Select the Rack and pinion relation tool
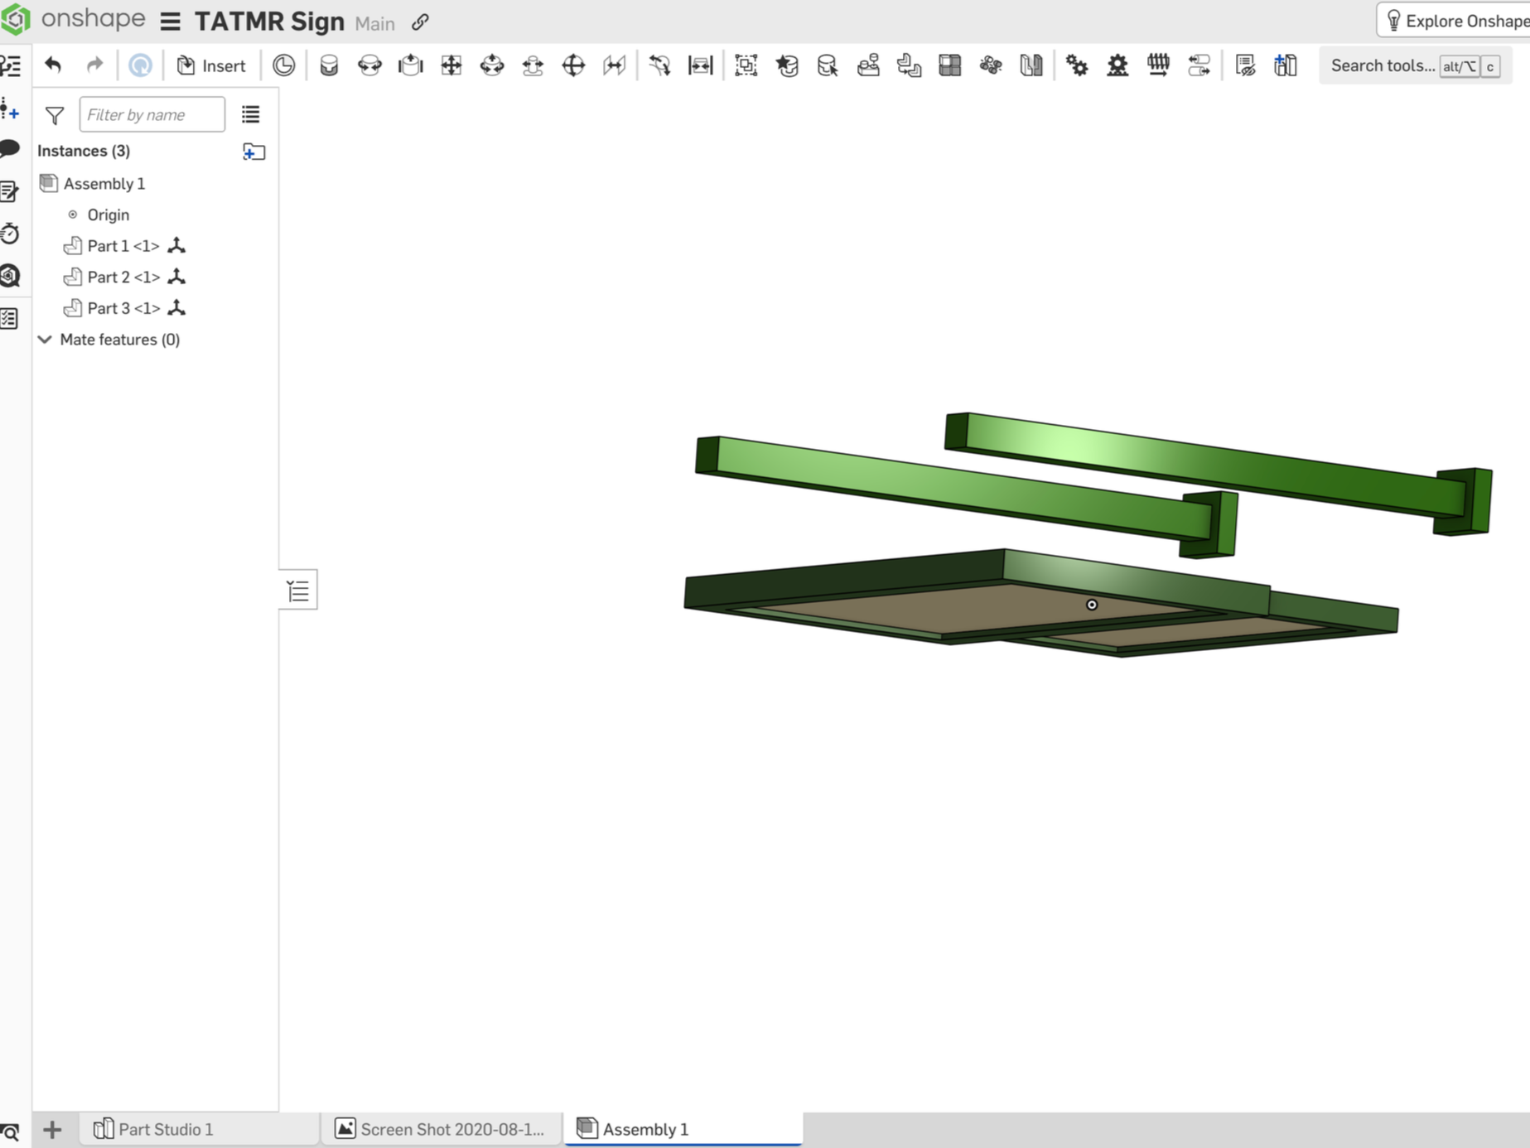 [x=1117, y=65]
